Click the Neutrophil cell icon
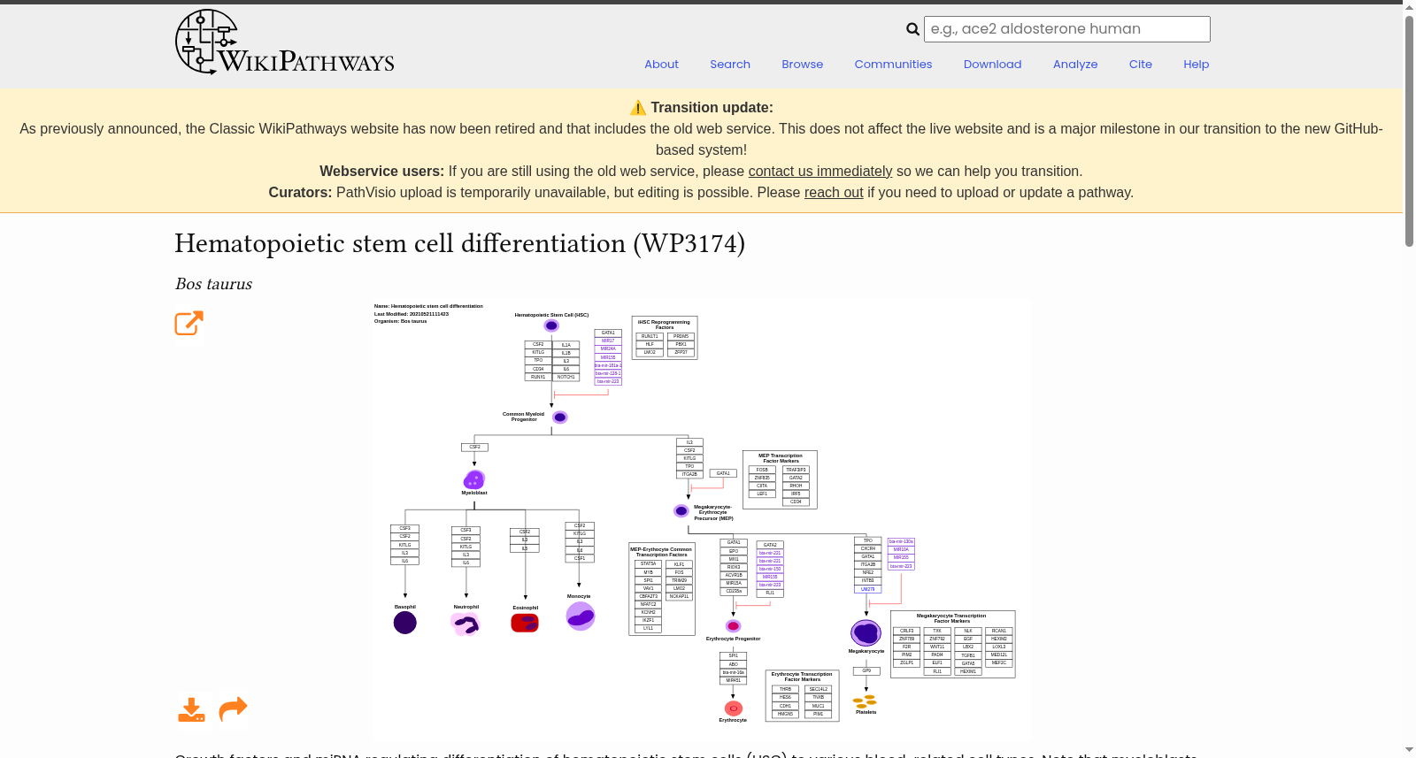The image size is (1416, 758). click(x=466, y=624)
